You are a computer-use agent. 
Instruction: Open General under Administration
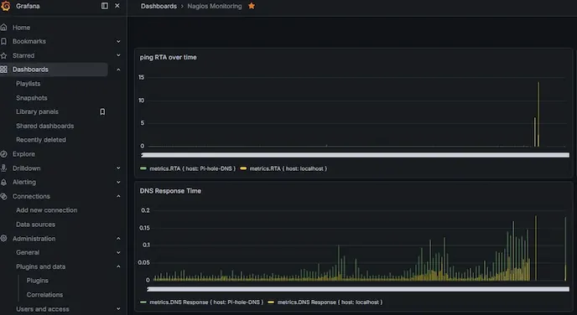pyautogui.click(x=28, y=252)
